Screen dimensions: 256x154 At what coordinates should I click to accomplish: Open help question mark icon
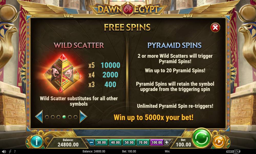pyautogui.click(x=15, y=151)
